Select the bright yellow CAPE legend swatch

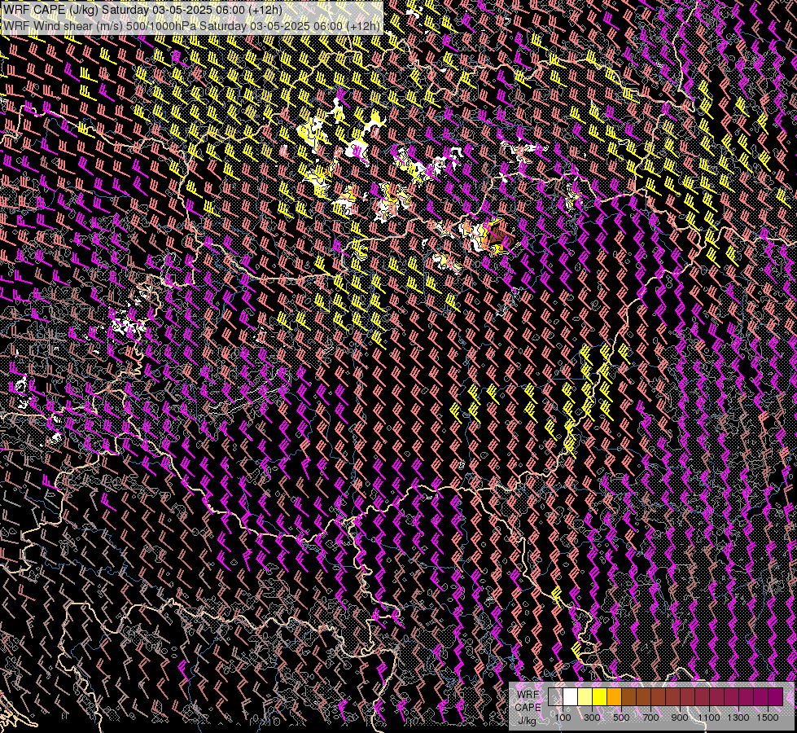600,697
